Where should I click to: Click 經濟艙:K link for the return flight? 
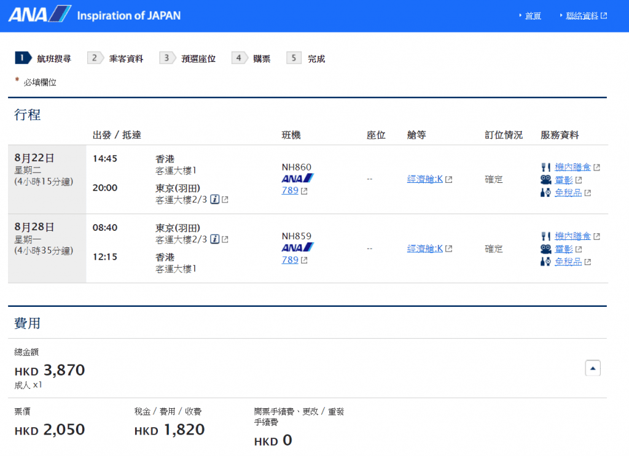[x=425, y=249]
